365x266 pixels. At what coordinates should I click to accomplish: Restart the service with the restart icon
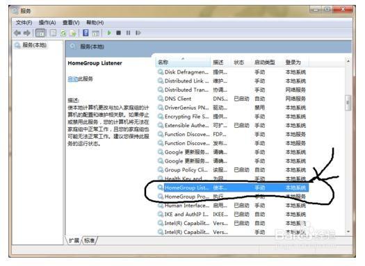click(138, 33)
